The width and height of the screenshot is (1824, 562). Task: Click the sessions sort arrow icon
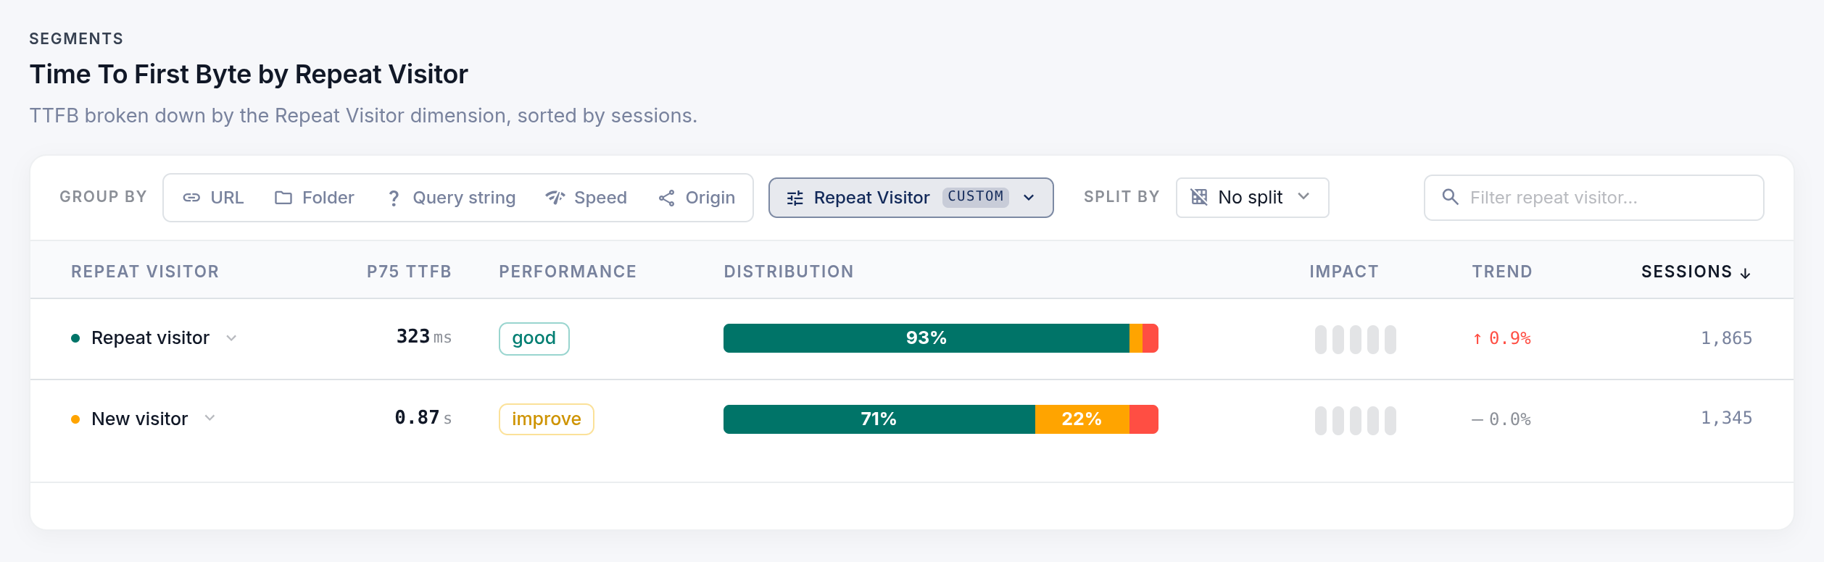[1746, 273]
